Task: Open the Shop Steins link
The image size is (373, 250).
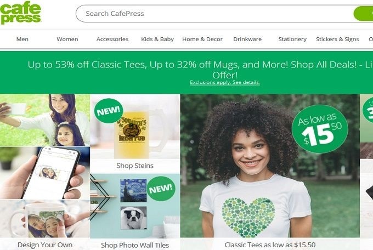Action: tap(135, 166)
